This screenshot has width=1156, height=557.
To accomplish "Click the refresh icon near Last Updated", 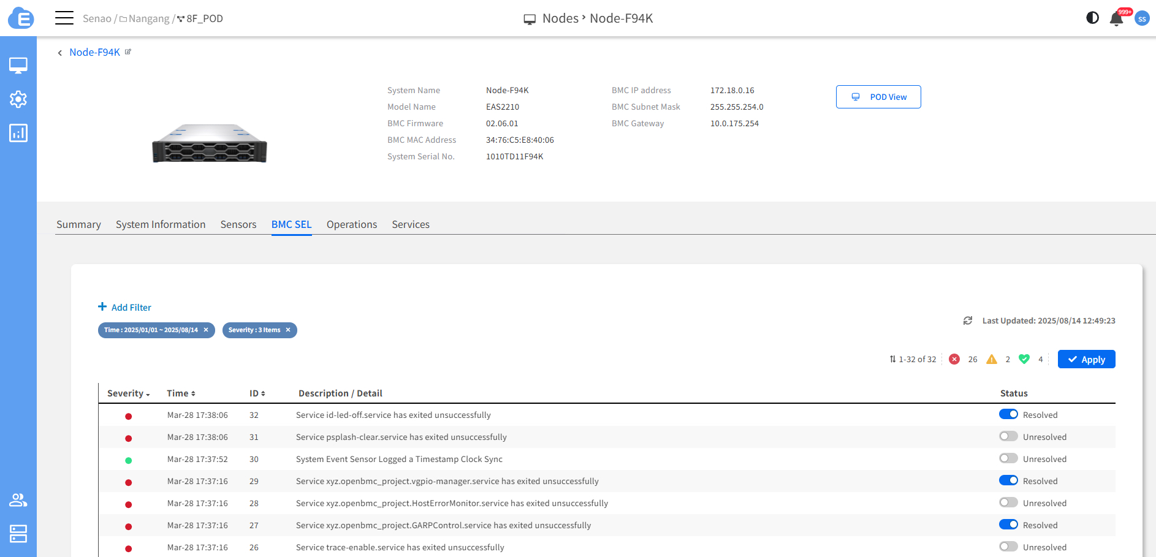I will (968, 320).
